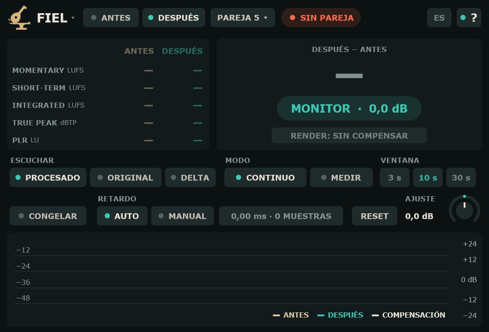Viewport: 489px width, 332px height.
Task: Click the ANTES column header in meter table
Action: point(139,51)
